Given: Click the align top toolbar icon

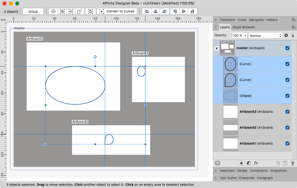Looking at the screenshot, I should (x=175, y=11).
